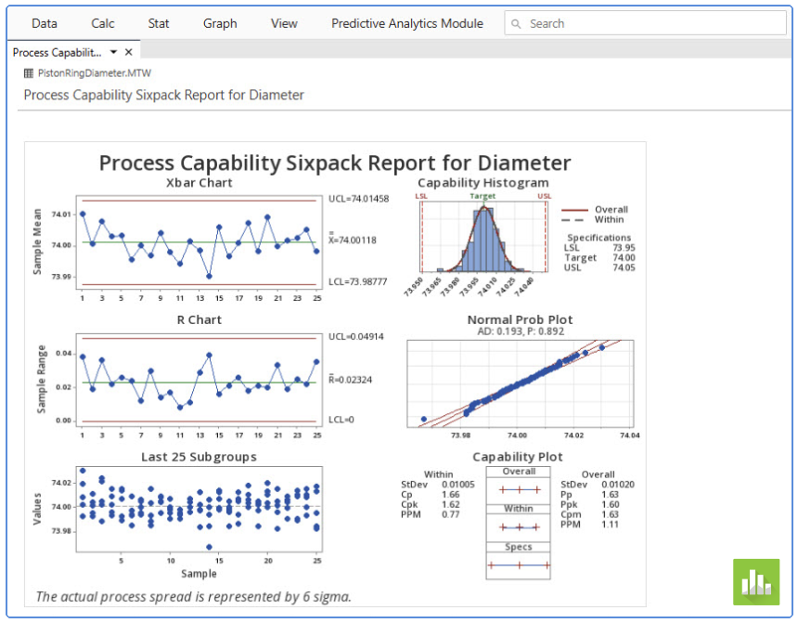This screenshot has height=623, width=798.
Task: Click the magnifier icon in the Search box
Action: click(x=516, y=23)
